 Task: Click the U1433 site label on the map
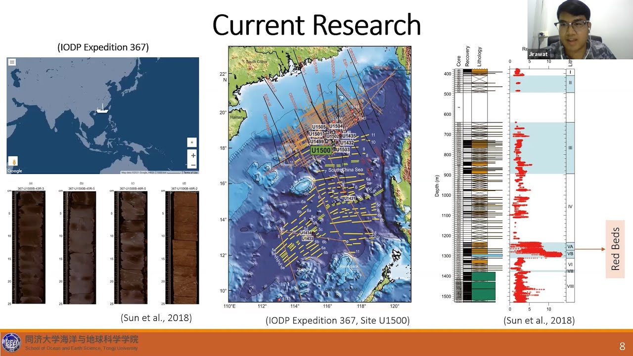point(307,239)
